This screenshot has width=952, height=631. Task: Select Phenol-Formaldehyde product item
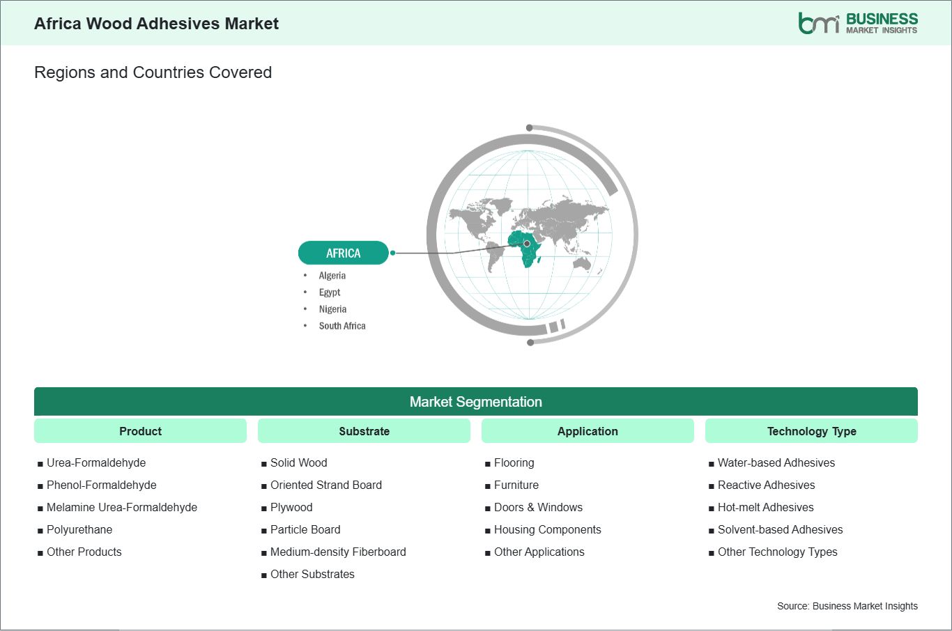click(x=102, y=485)
